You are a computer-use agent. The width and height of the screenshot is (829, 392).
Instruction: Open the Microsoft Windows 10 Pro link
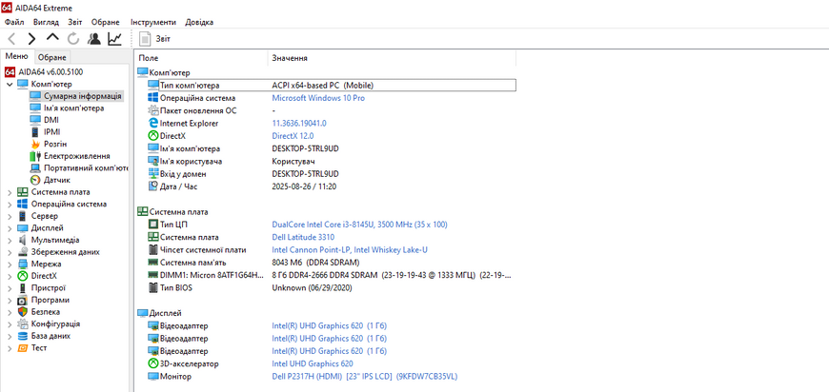tap(318, 98)
